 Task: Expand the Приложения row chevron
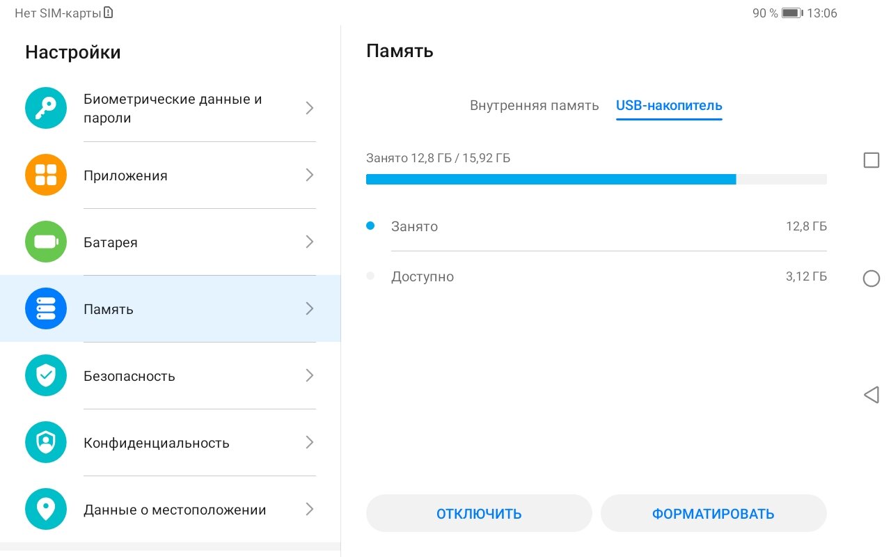coord(310,175)
